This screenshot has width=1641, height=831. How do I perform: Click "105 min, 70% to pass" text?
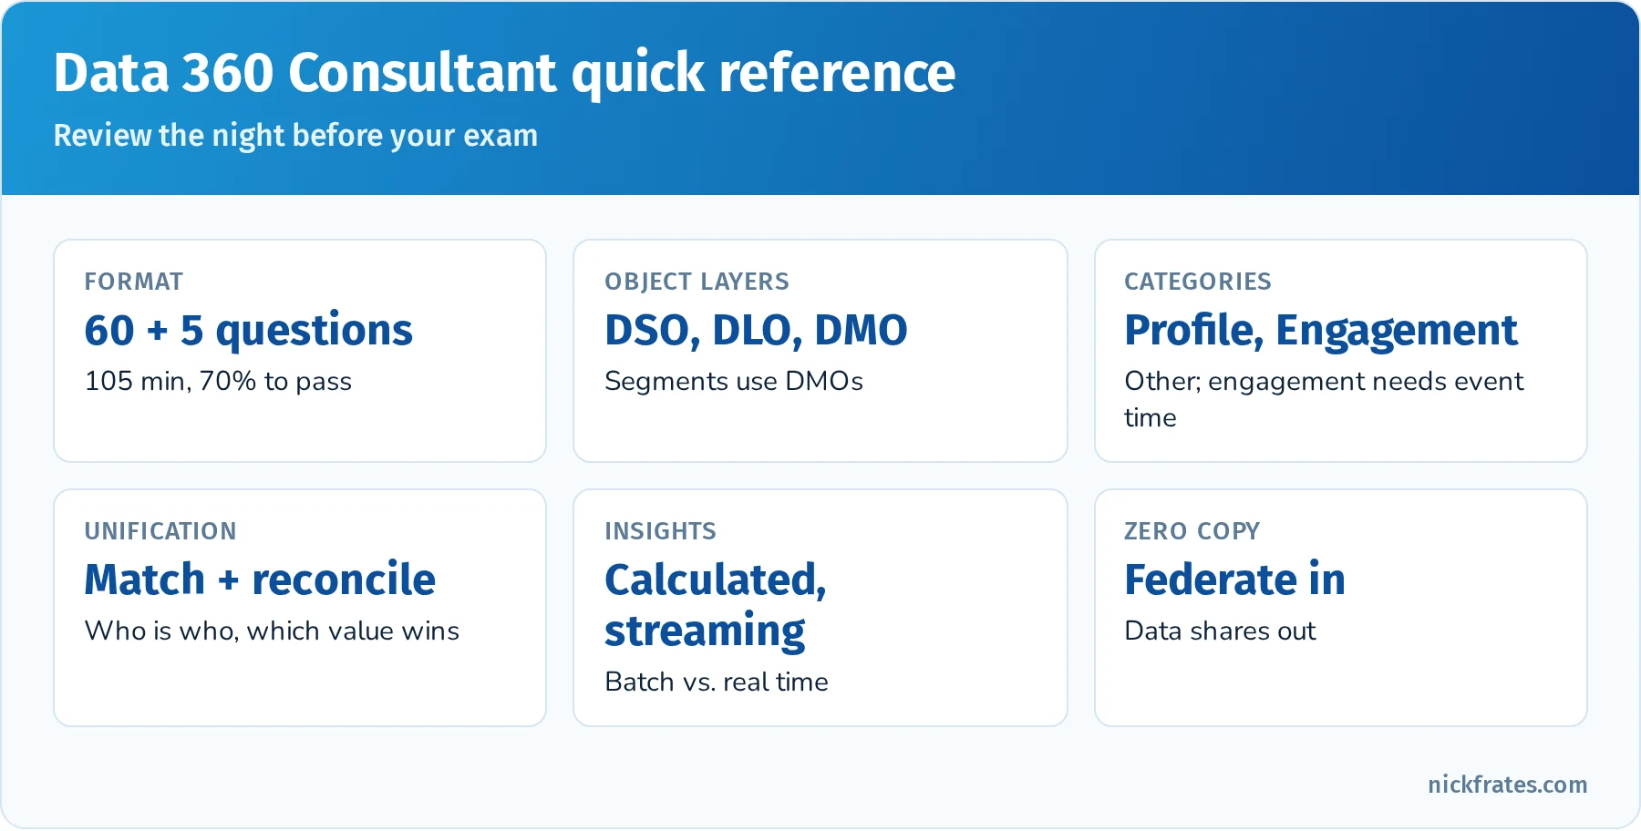point(218,381)
